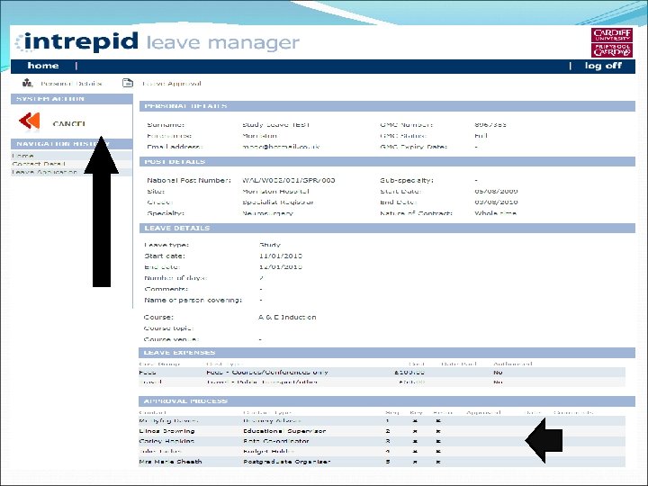This screenshot has height=486, width=648.
Task: Click log off in the navy bar
Action: 603,66
